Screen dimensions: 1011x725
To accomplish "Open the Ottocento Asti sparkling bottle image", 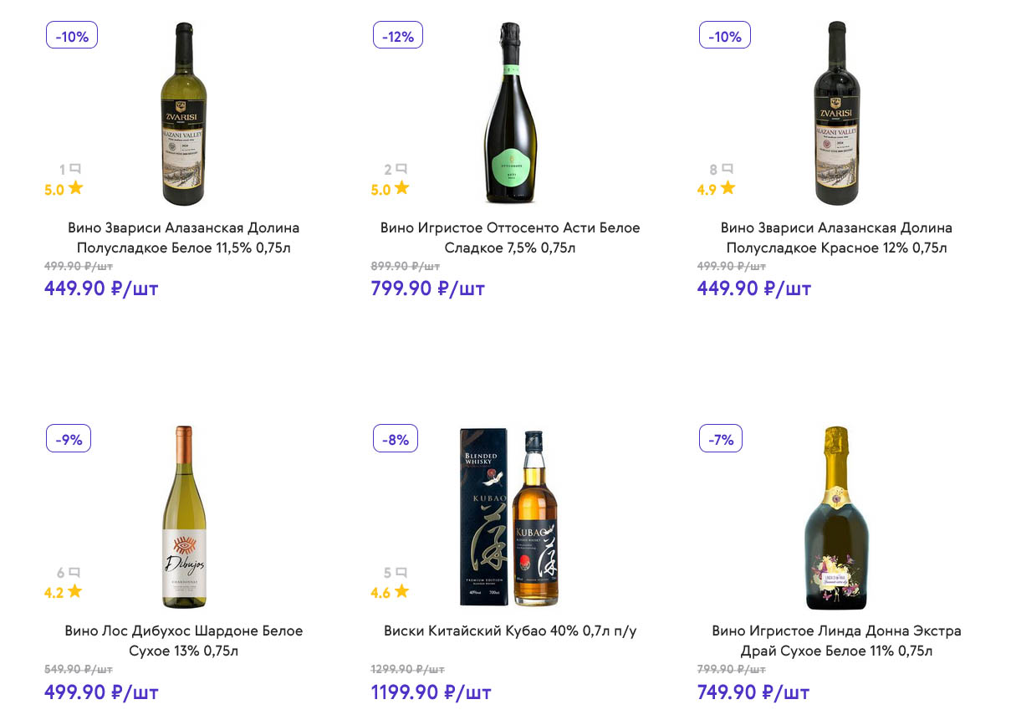I will (510, 114).
